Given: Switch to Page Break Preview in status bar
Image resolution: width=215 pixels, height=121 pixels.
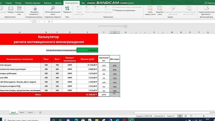Looking at the screenshot, I should [191, 116].
